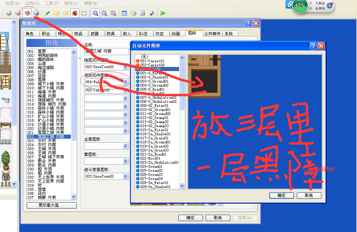Open the 比例(S) menu

tap(32, 3)
